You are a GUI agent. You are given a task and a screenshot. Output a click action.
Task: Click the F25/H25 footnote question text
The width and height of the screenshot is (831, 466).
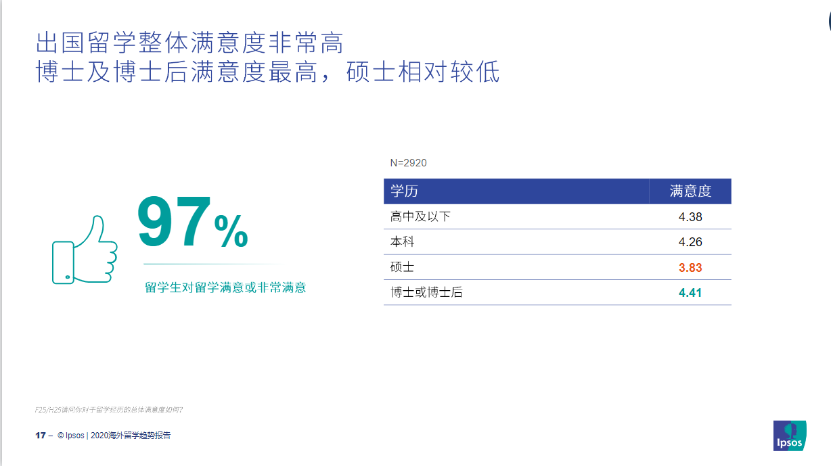click(109, 410)
